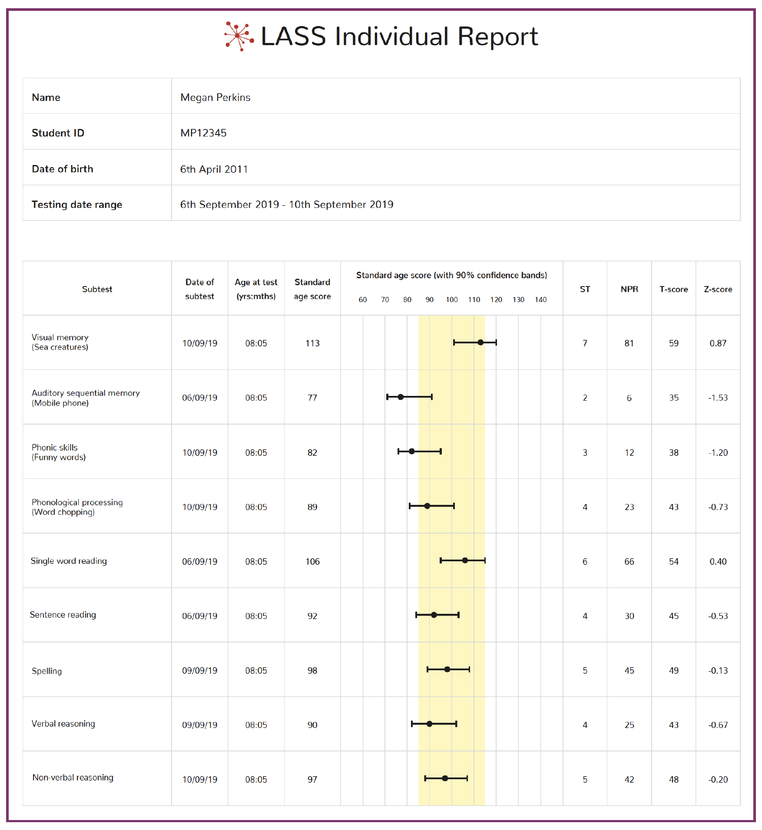Click the Standard age score column header
The width and height of the screenshot is (762, 830).
312,289
